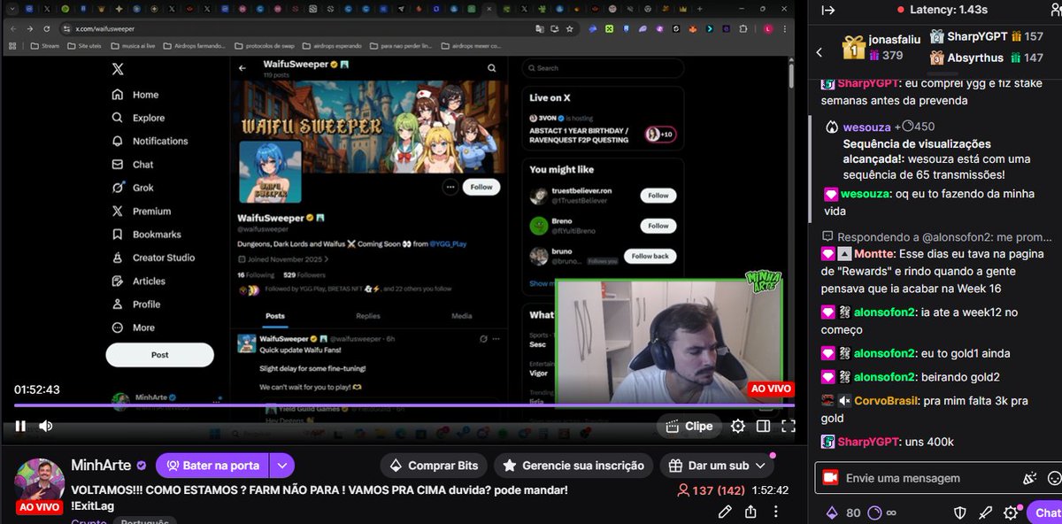This screenshot has width=1062, height=524.
Task: Click Comprar Bits button
Action: click(x=434, y=466)
